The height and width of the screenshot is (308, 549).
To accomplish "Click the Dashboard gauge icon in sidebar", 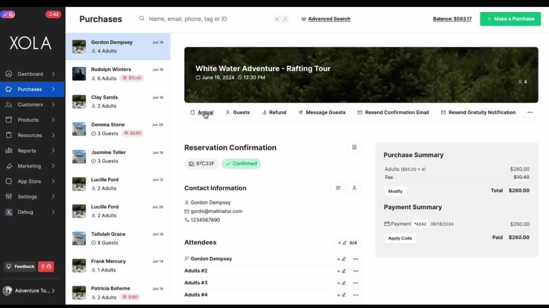I will pos(9,74).
